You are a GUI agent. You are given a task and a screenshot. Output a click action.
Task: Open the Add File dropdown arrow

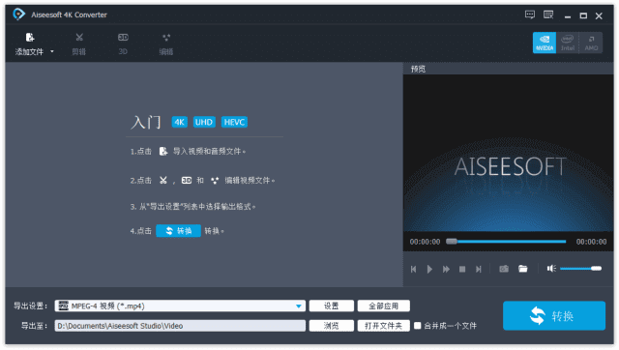[x=51, y=51]
